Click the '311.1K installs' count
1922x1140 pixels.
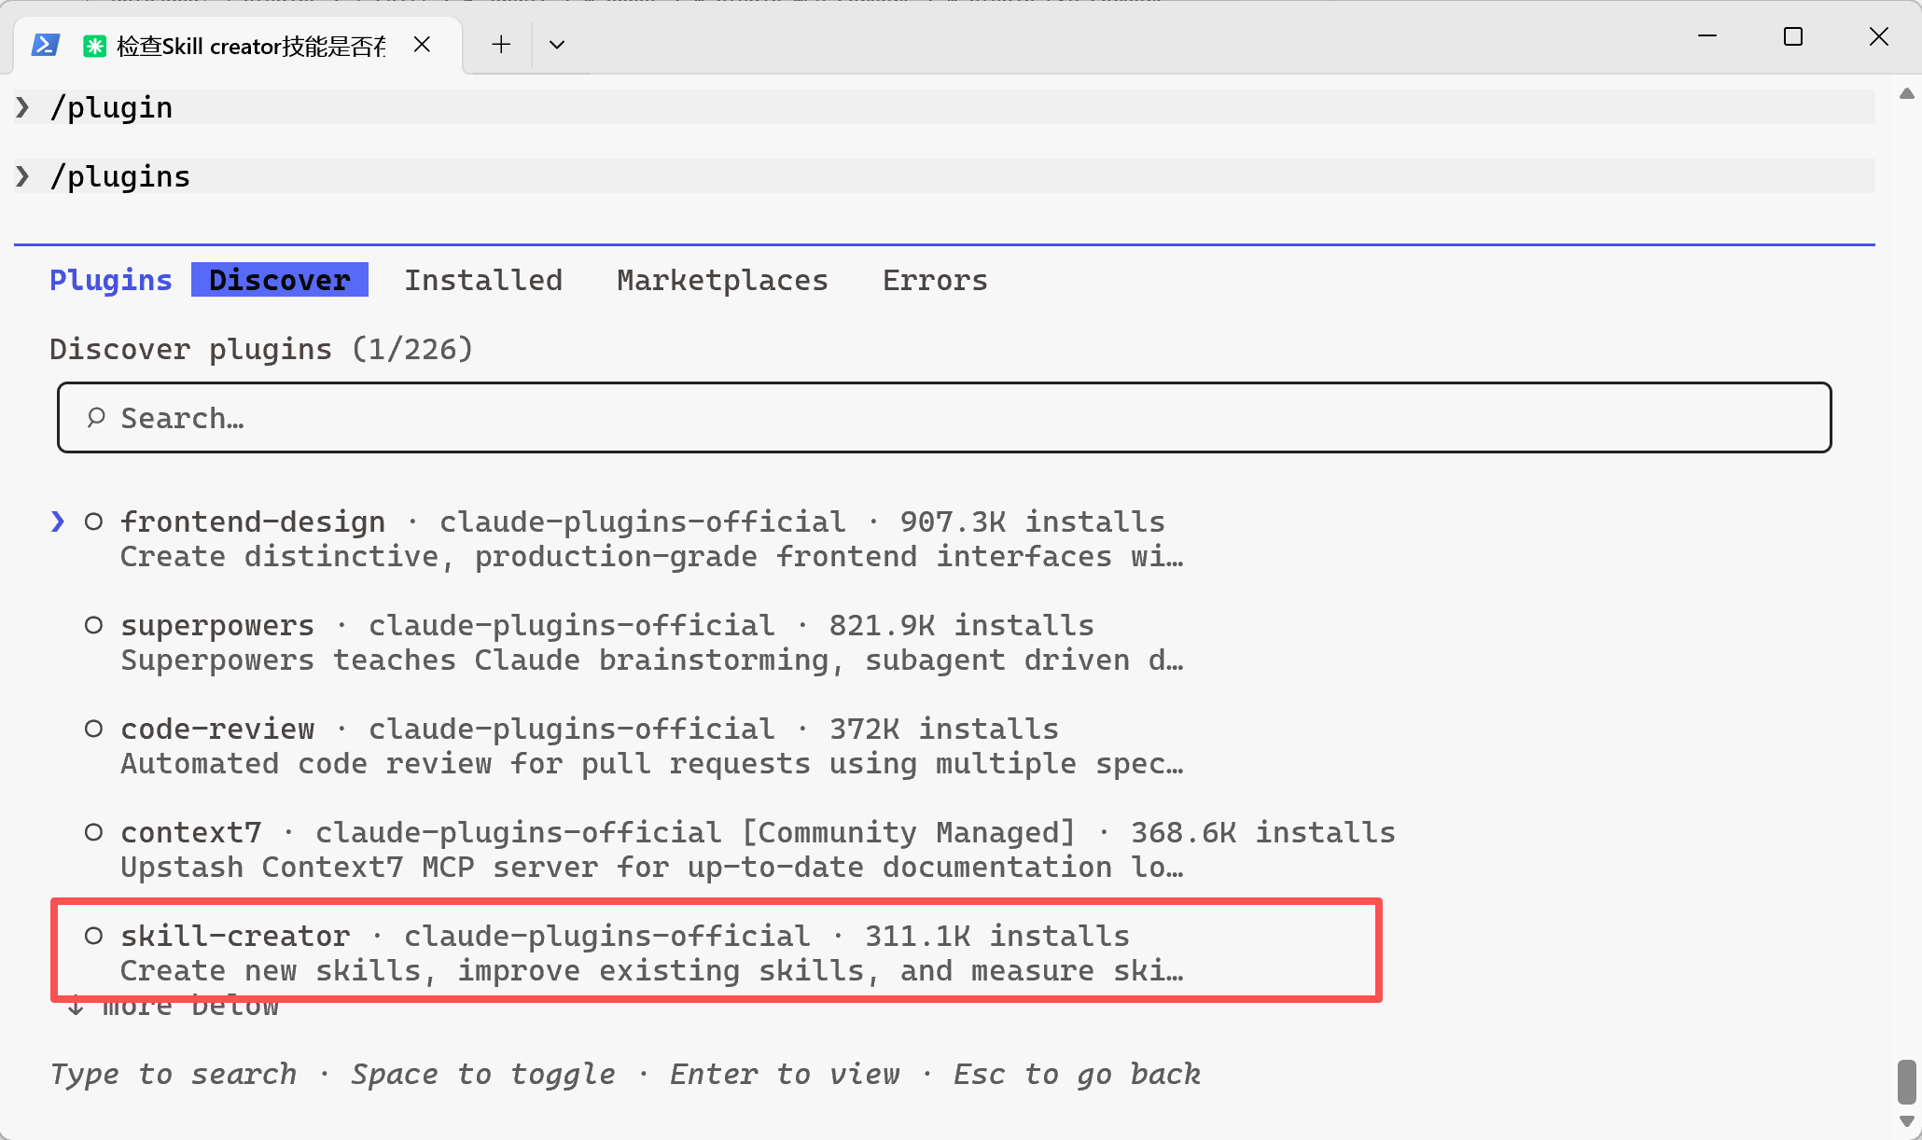997,936
